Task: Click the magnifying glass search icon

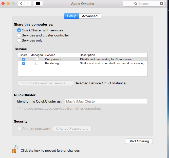Action: [x=136, y=4]
